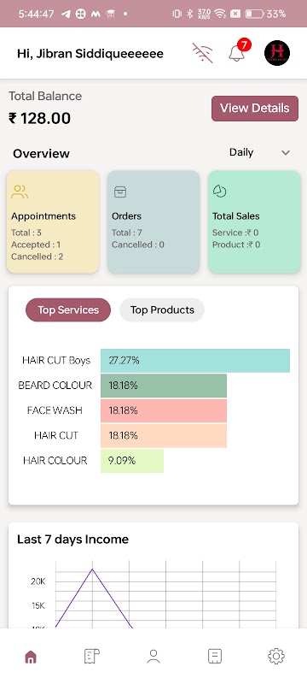
Task: Tap the Orders box icon
Action: coord(120,192)
